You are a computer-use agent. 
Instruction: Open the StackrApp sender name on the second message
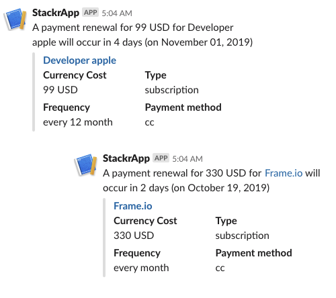(126, 158)
